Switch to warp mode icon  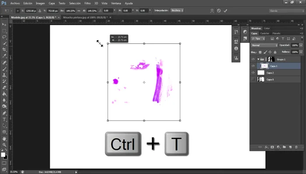pos(212,11)
